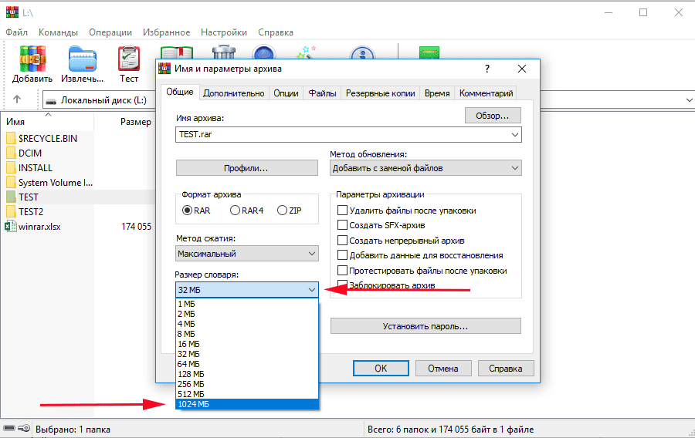Select the ZIP archive format radio button
Screen dimensions: 695x438
point(282,211)
